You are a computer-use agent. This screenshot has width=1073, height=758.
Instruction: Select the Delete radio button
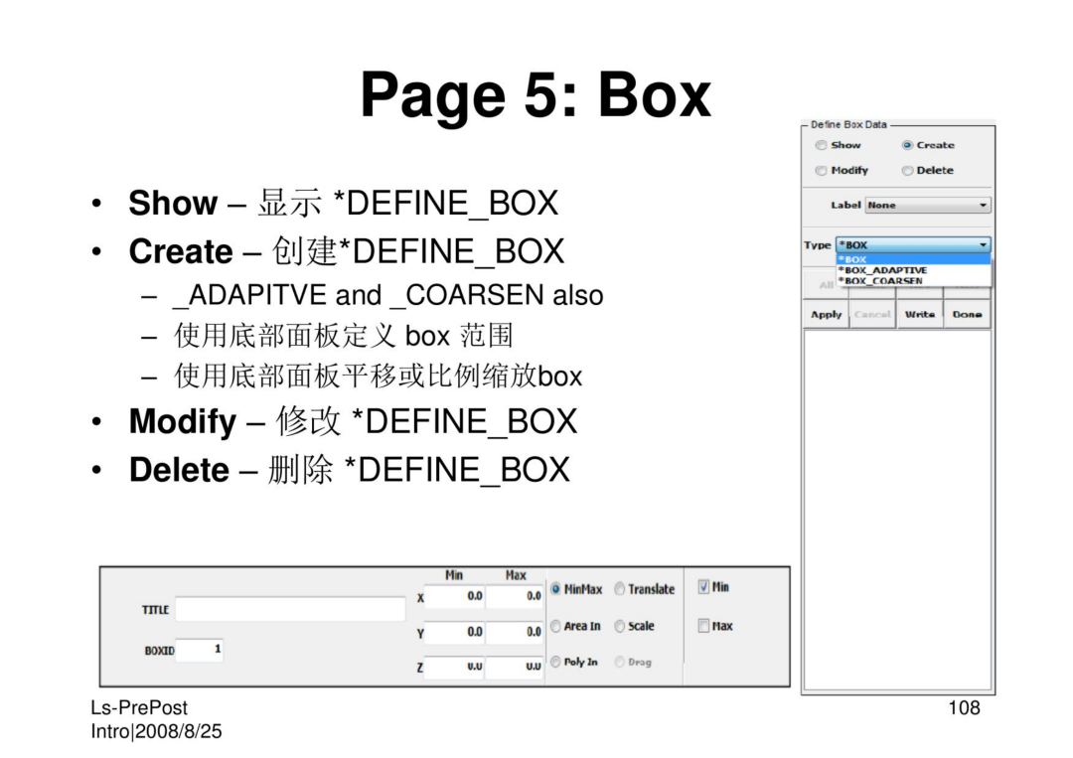tap(907, 170)
